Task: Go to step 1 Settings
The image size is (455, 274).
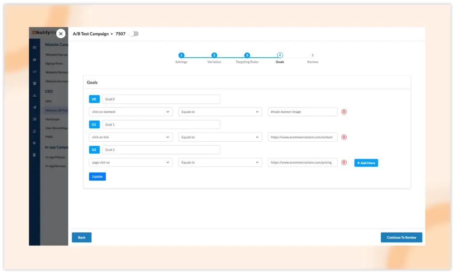Action: pyautogui.click(x=181, y=56)
